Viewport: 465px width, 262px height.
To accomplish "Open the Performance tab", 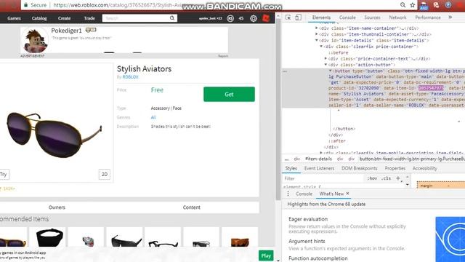I will click(428, 17).
